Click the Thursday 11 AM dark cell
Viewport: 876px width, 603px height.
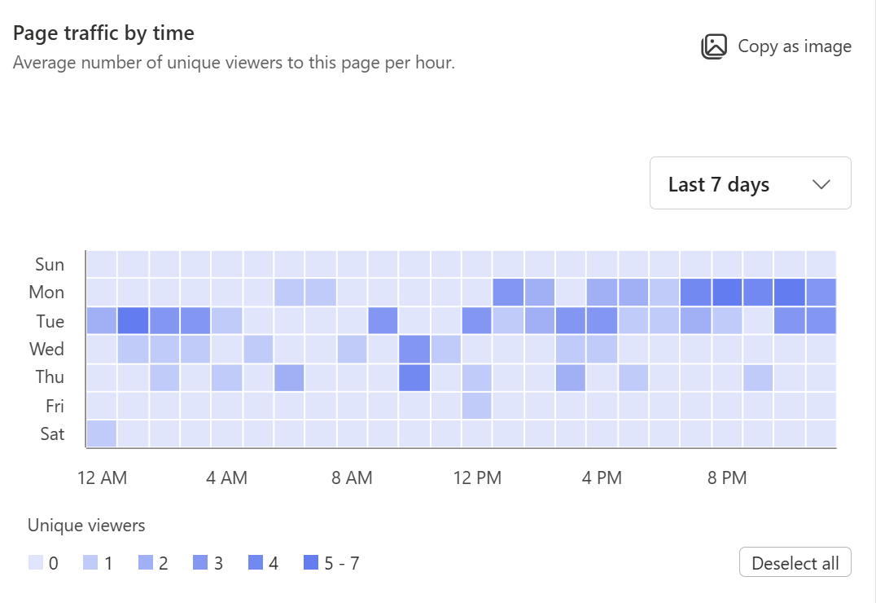click(x=414, y=376)
